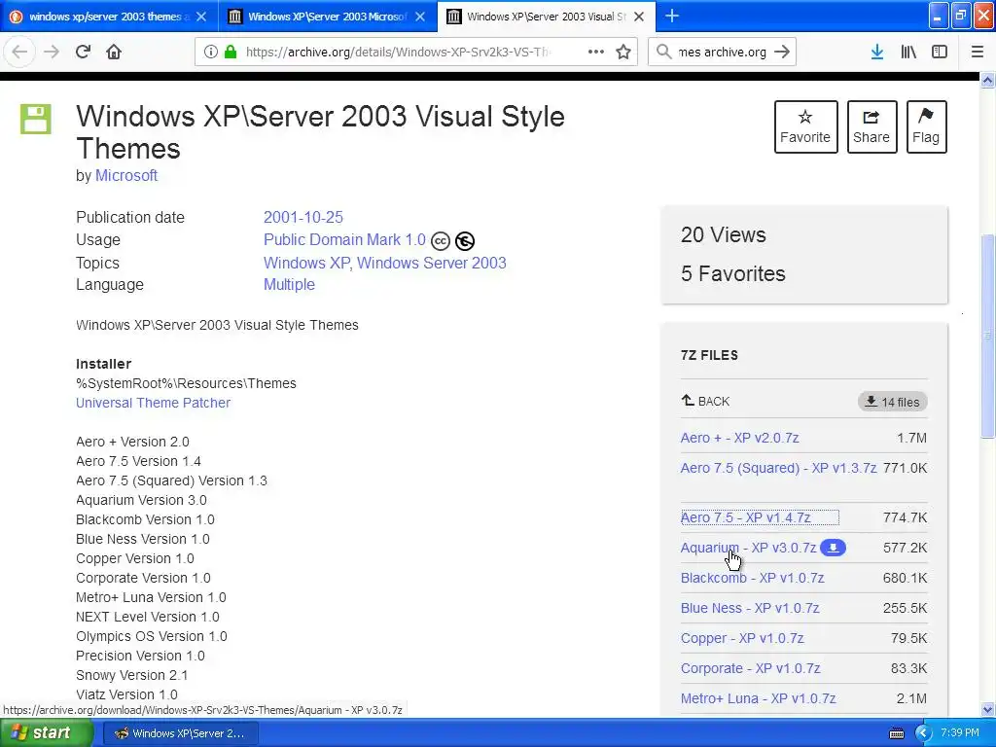Open the Windows XP topic link

coord(306,263)
